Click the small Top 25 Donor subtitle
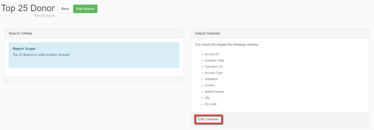 click(x=44, y=16)
